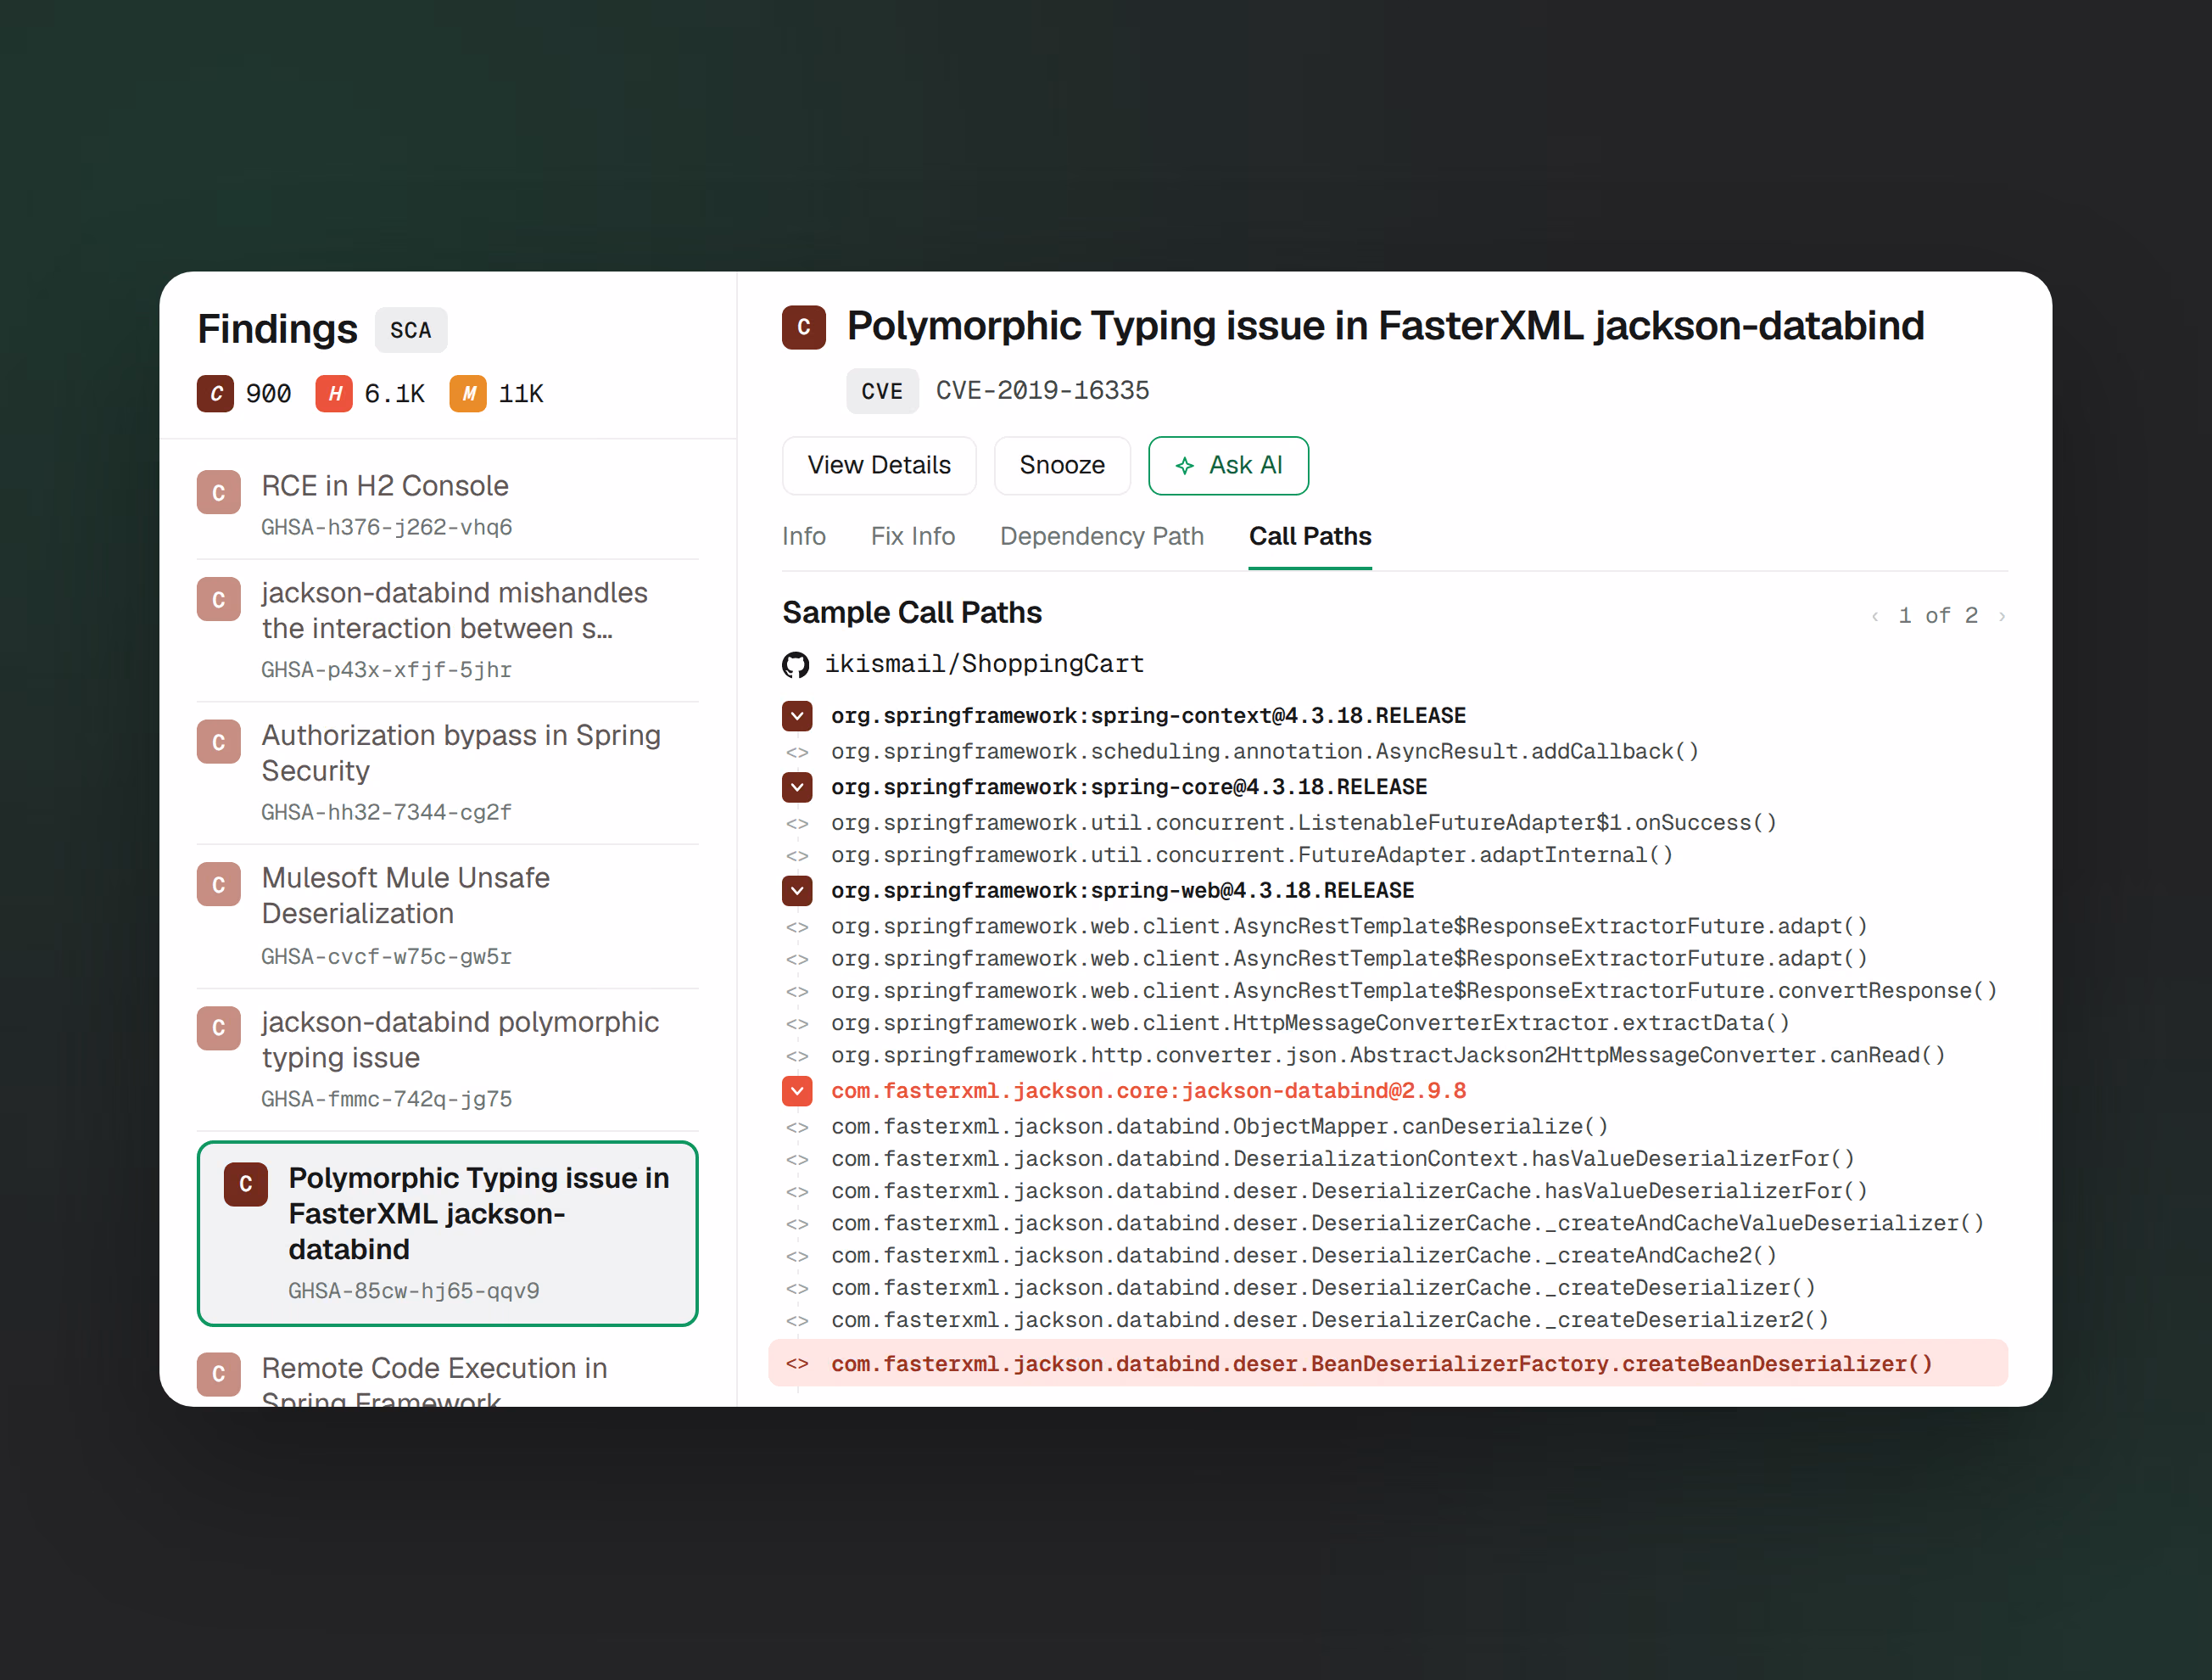
Task: Click code icon next to convertResponse() line
Action: tap(797, 992)
